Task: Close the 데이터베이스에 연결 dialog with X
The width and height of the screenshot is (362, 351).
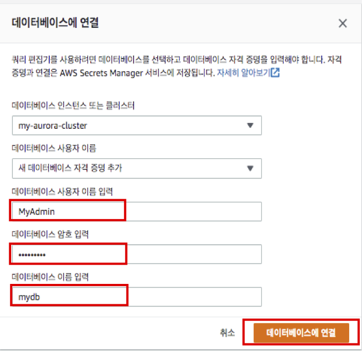Action: click(343, 24)
